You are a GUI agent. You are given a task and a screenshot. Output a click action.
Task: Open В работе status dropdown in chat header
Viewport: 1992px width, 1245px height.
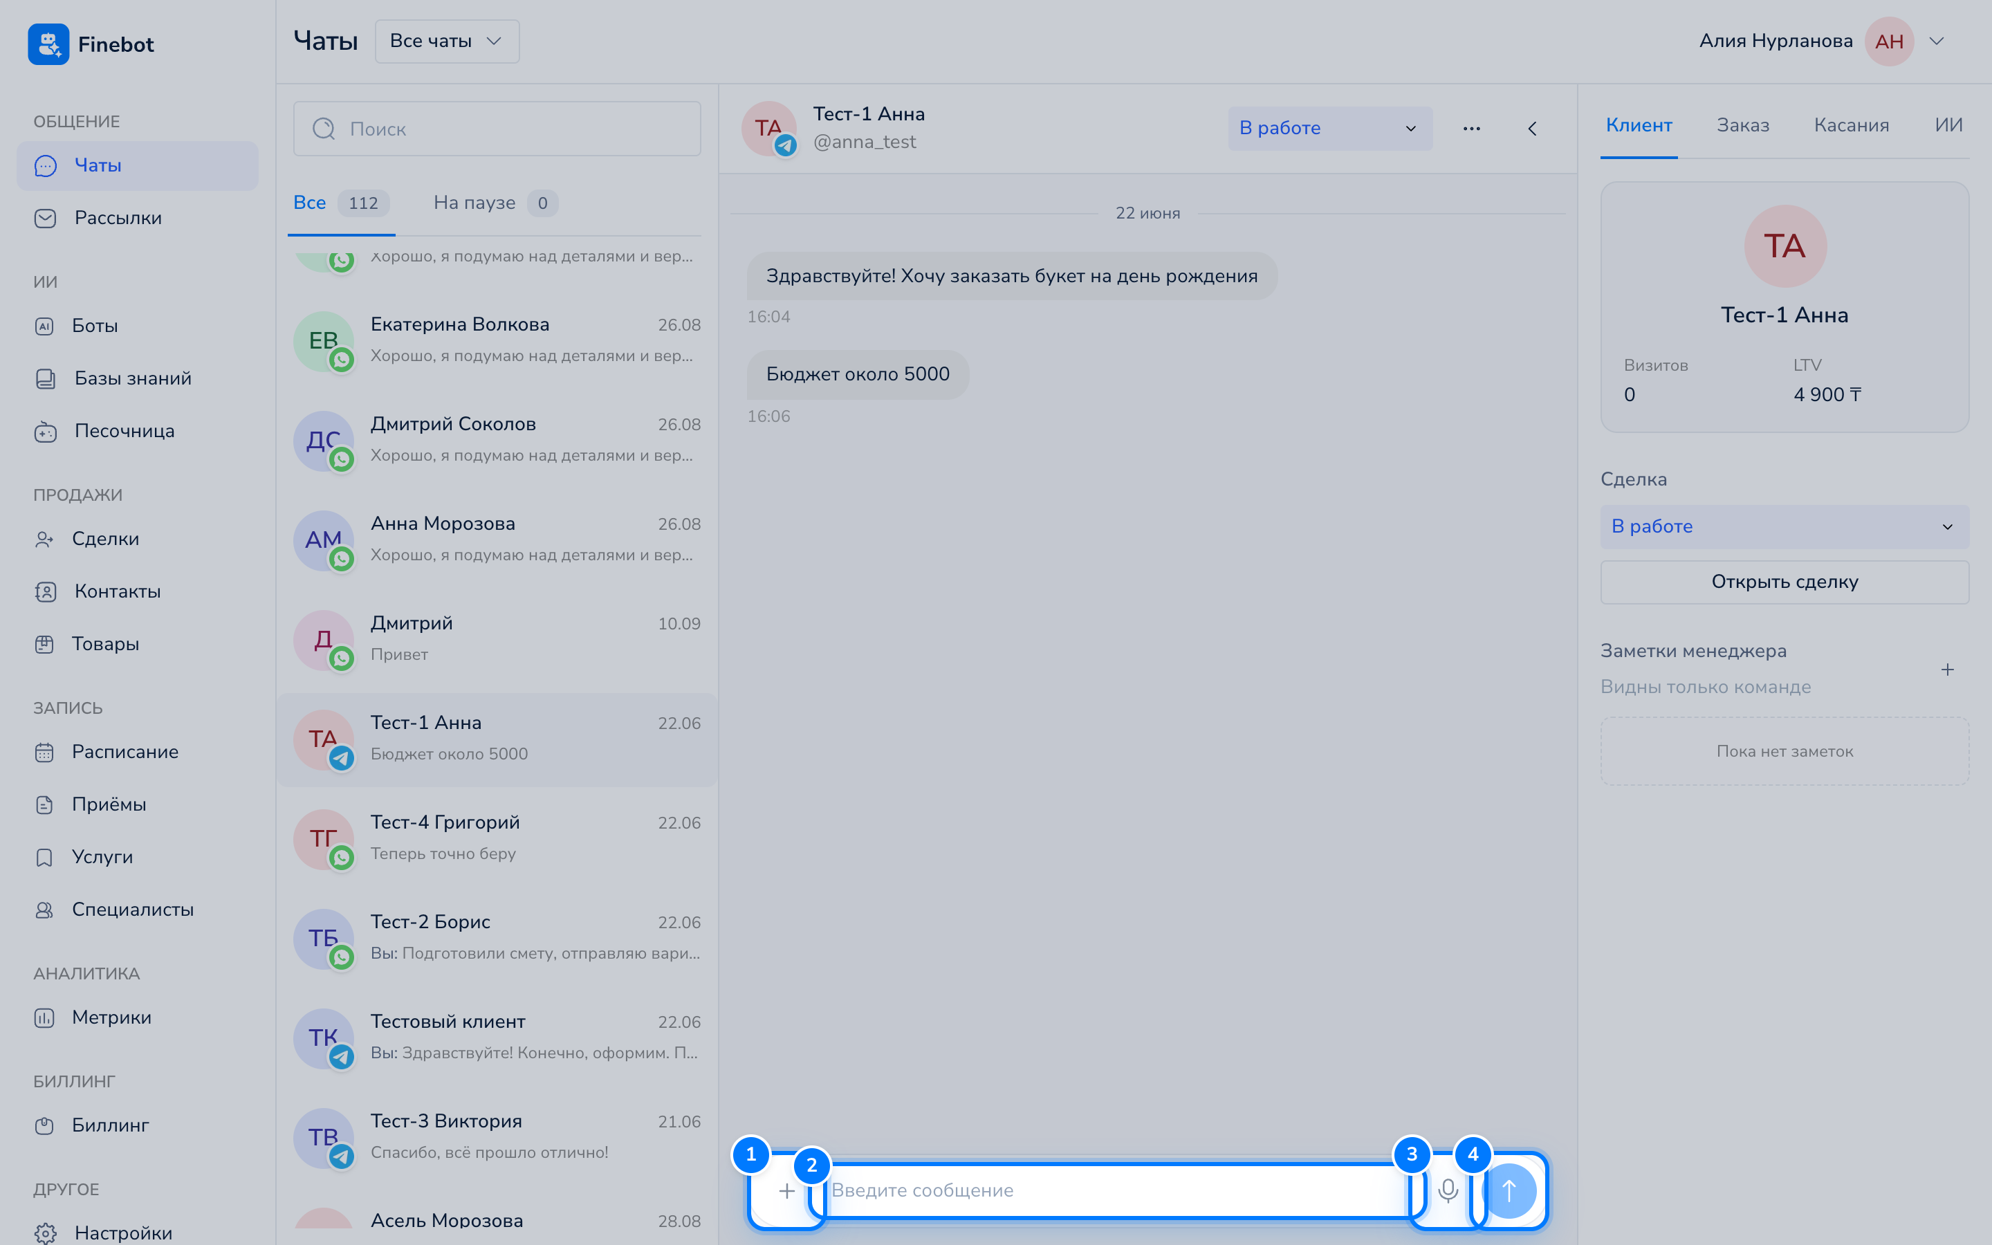(1330, 129)
